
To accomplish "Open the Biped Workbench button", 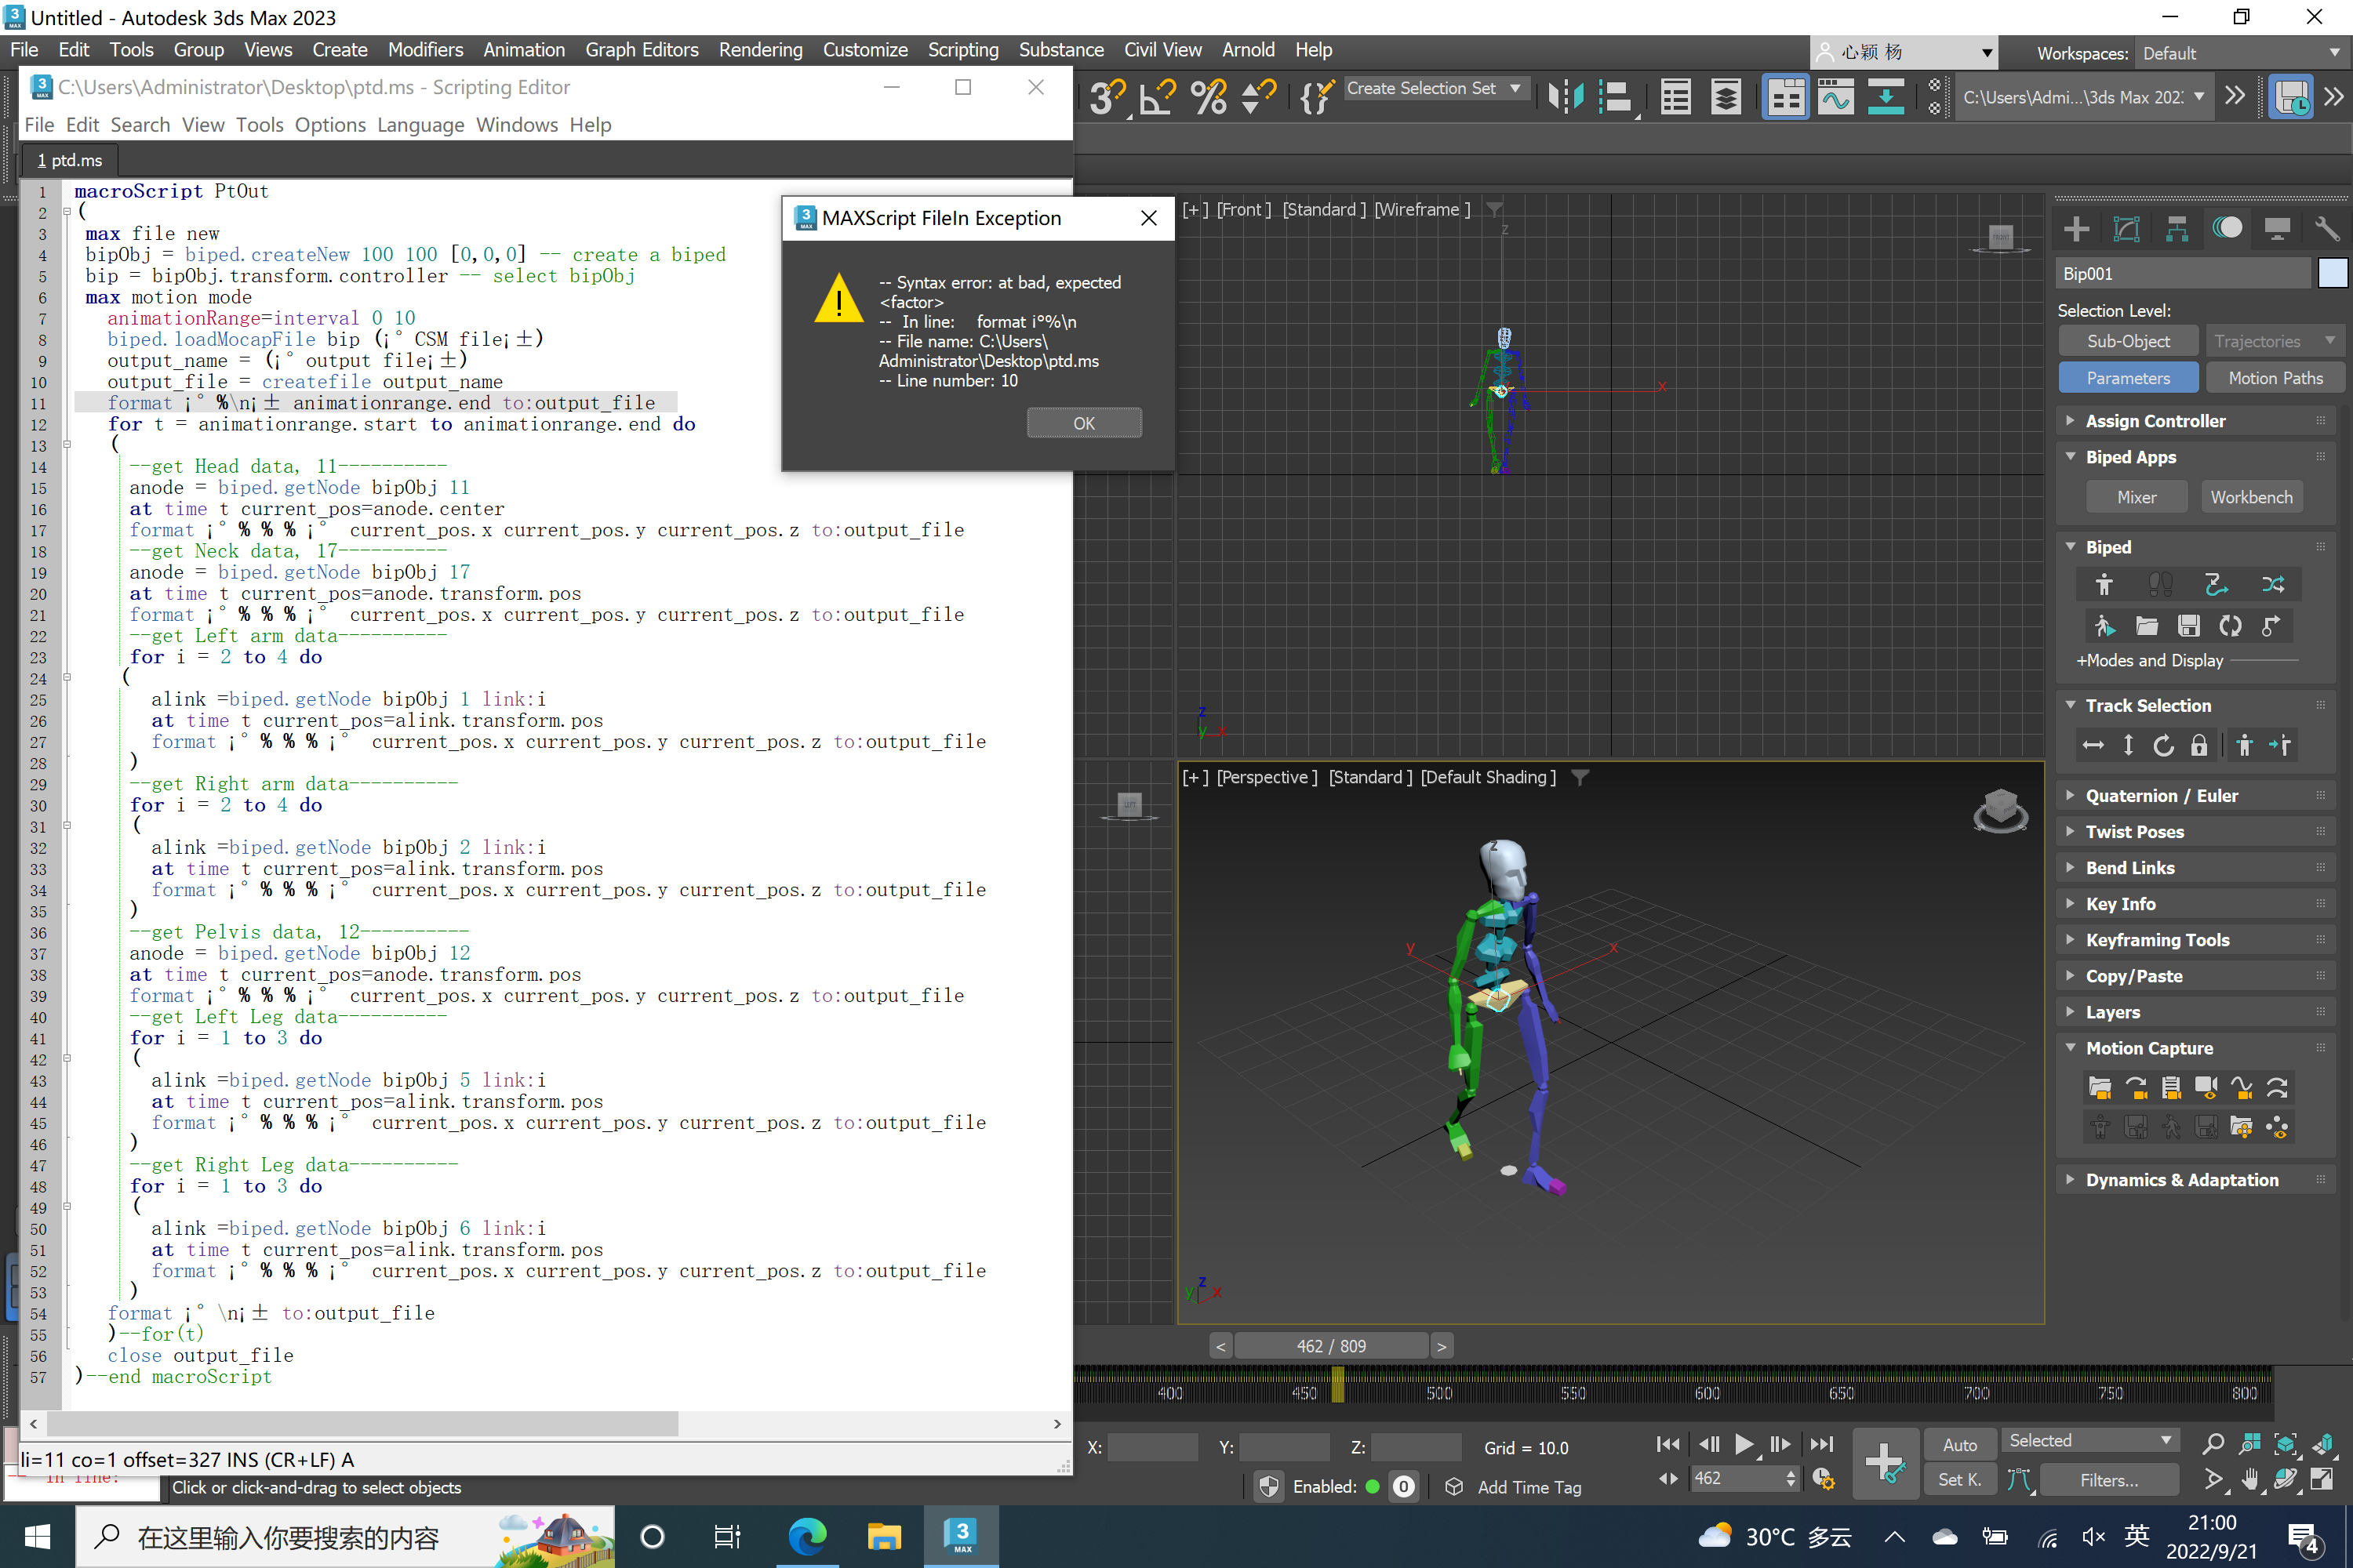I will 2251,497.
